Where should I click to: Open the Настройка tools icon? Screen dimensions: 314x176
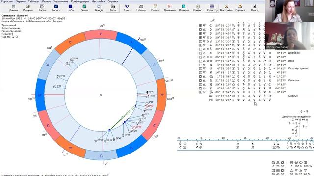pyautogui.click(x=226, y=8)
